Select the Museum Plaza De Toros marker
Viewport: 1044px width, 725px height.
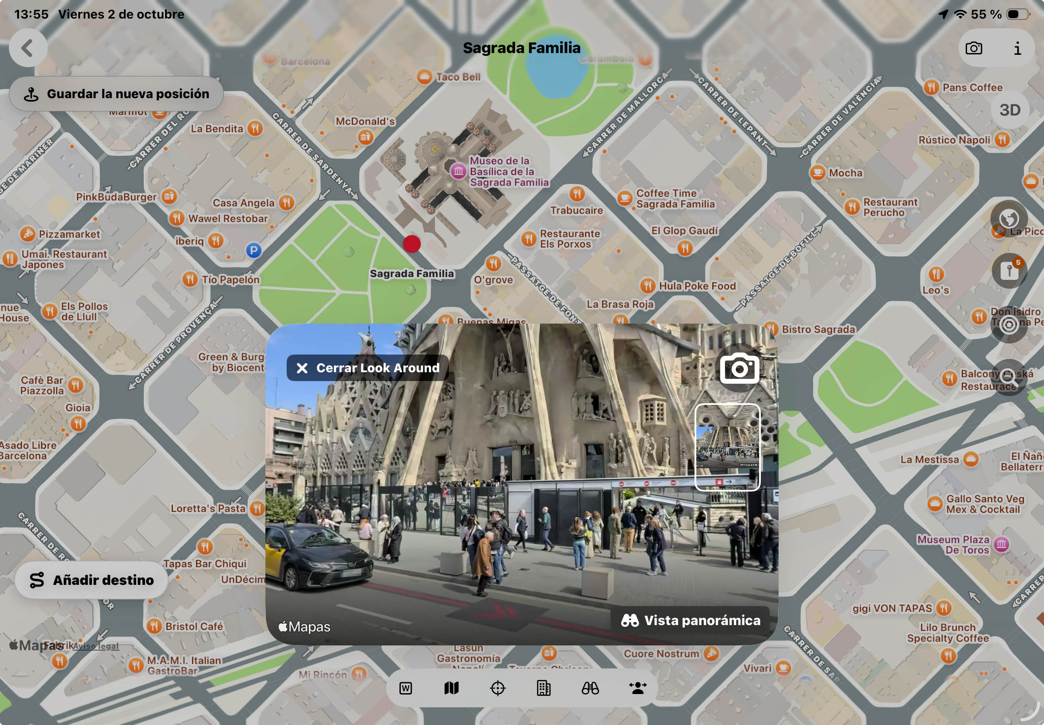point(1001,544)
